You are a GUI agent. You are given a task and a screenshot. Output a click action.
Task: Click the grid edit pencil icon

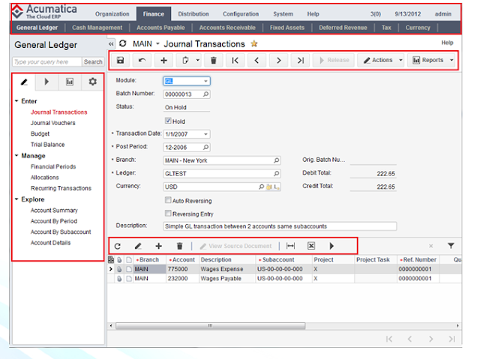[138, 246]
